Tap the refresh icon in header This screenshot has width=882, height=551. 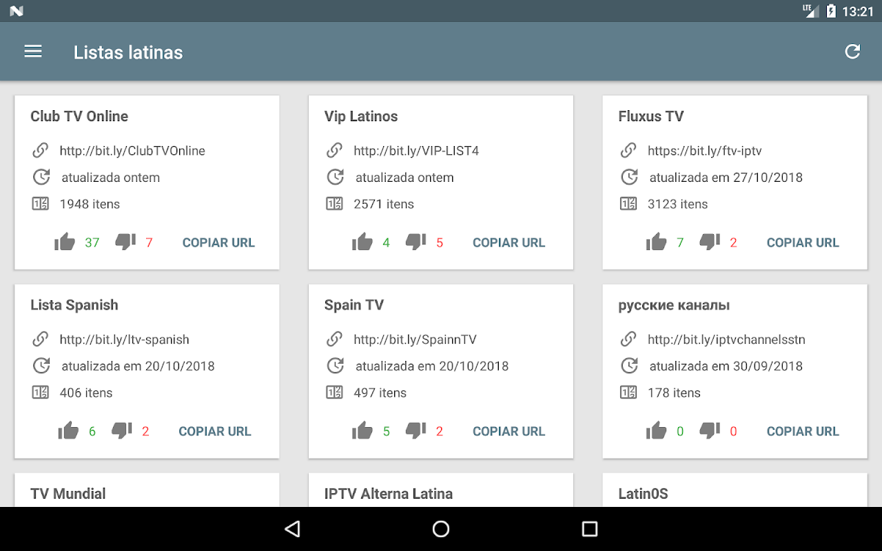pyautogui.click(x=852, y=52)
